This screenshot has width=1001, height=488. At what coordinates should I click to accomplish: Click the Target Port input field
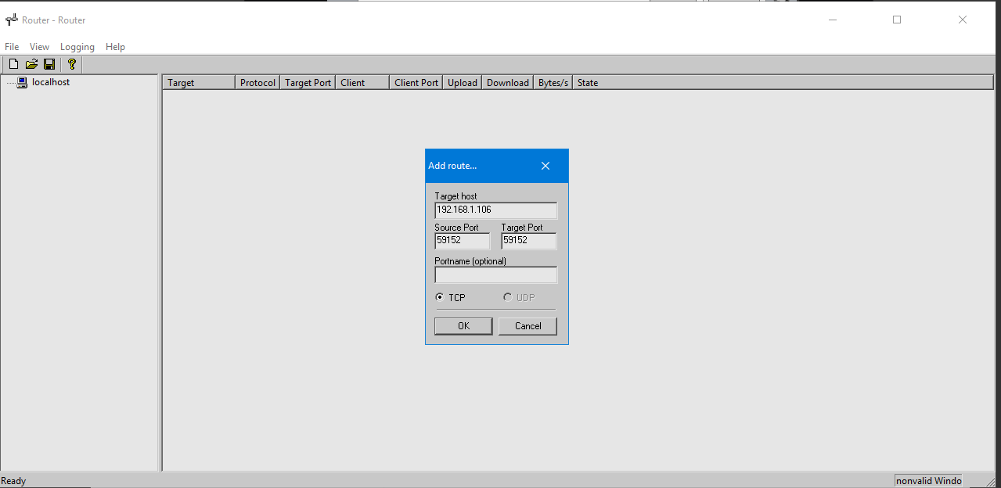click(529, 241)
